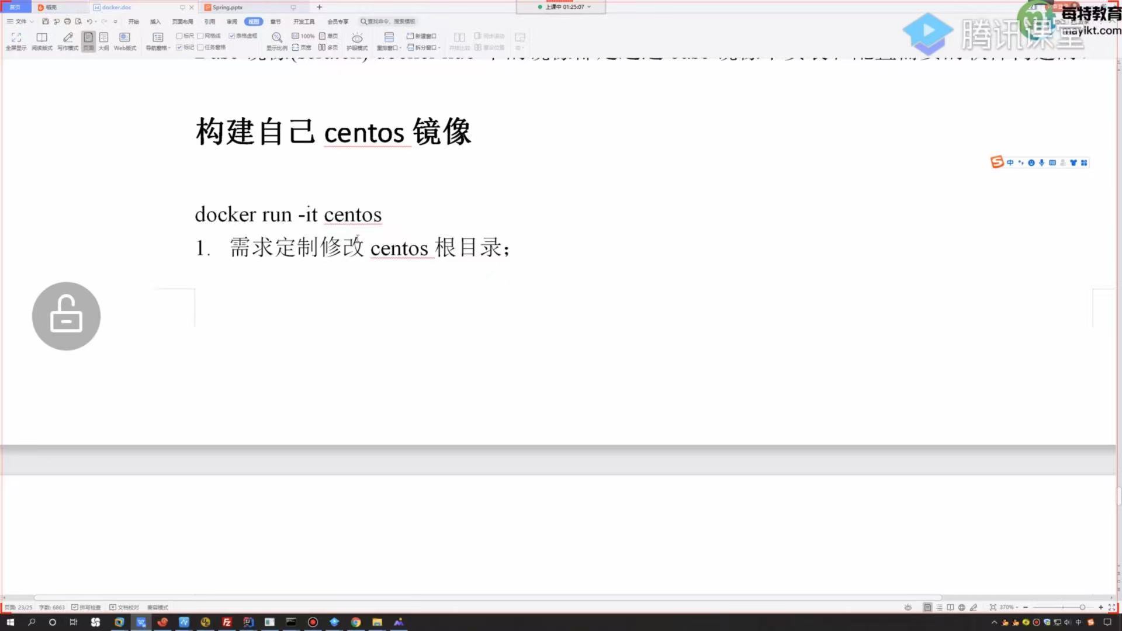
Task: Open the display ratio zoom tool
Action: tap(277, 38)
